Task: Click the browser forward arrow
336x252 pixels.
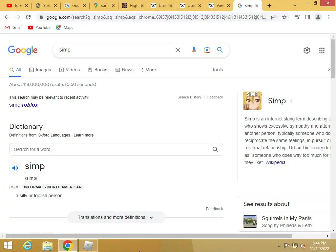Action: (18, 17)
